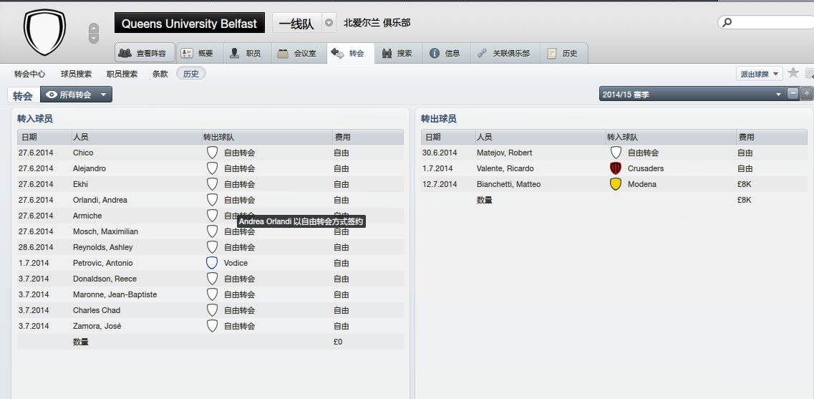Go to 转会中心 transfer centre

[29, 74]
